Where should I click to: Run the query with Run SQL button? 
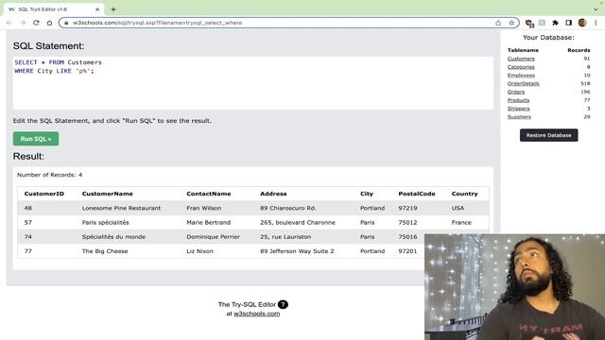(36, 139)
